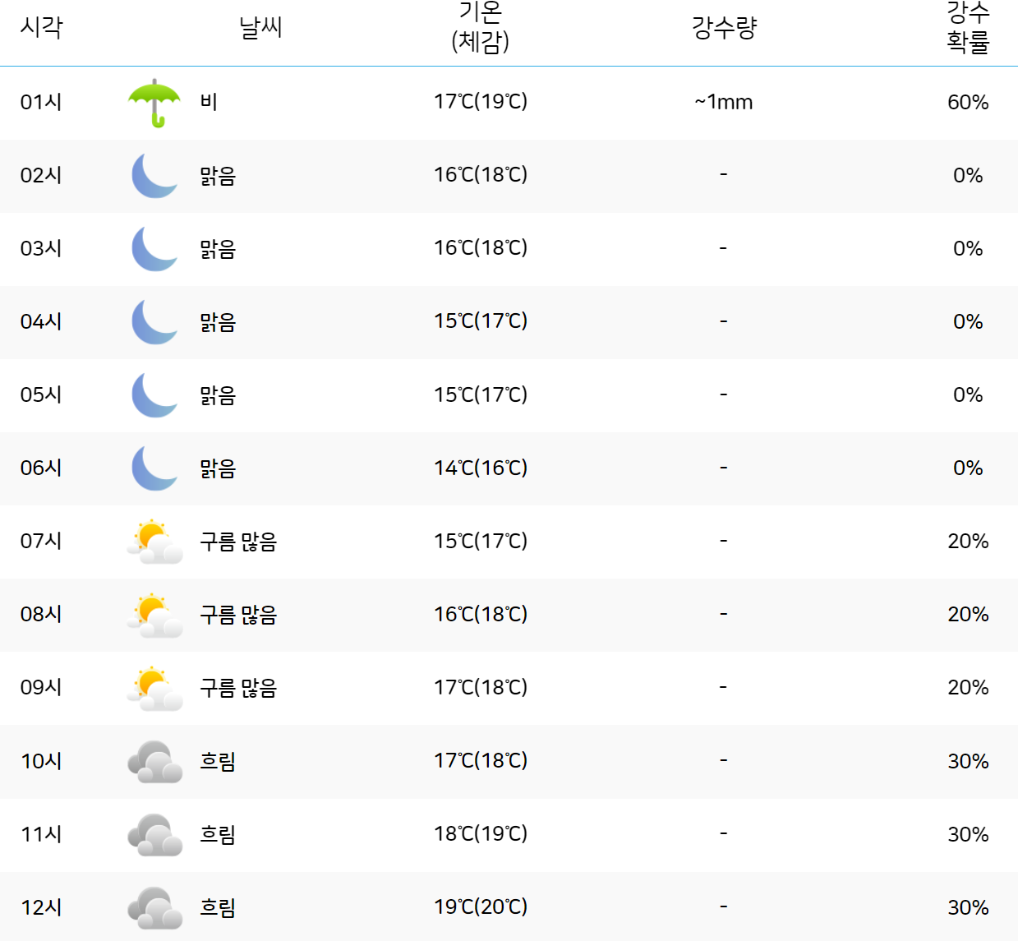Select the crescent moon icon beside 02시

[154, 175]
